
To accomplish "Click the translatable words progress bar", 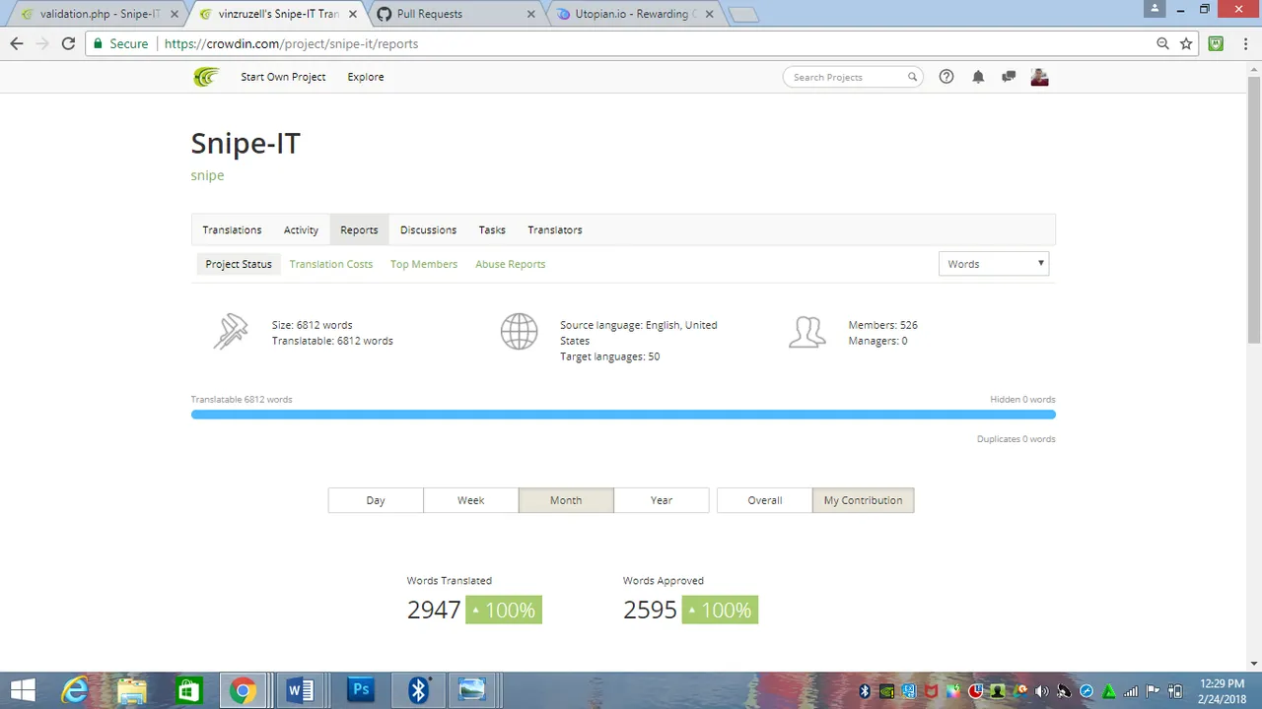I will pos(623,415).
